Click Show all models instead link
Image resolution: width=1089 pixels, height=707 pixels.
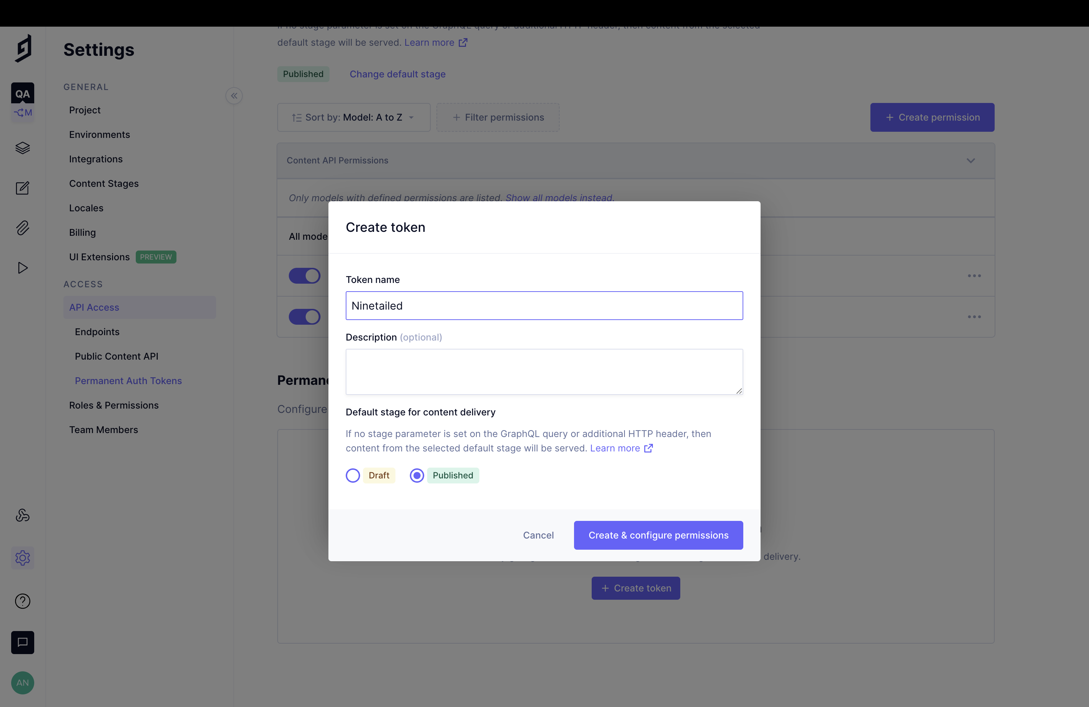[x=560, y=198]
